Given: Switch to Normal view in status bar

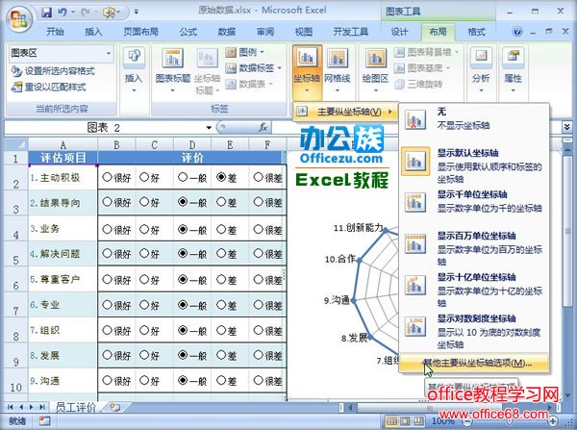Looking at the screenshot, I should [391, 420].
